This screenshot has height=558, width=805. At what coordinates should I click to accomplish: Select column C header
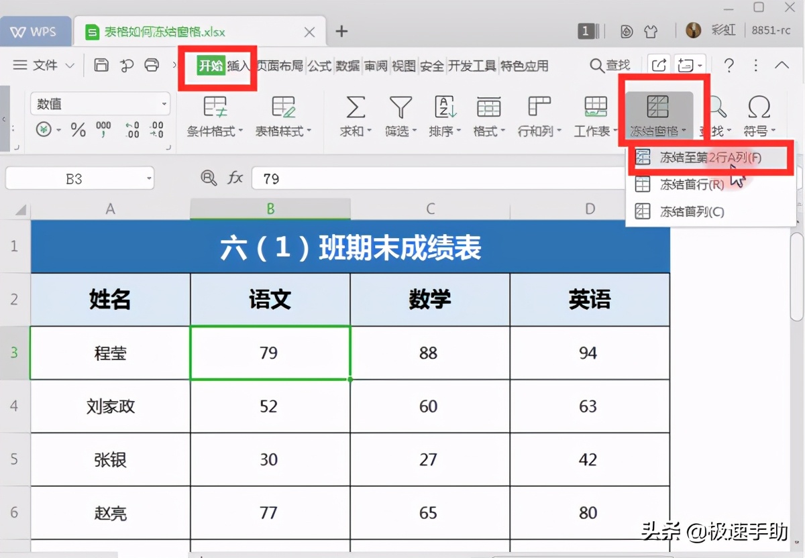point(430,209)
